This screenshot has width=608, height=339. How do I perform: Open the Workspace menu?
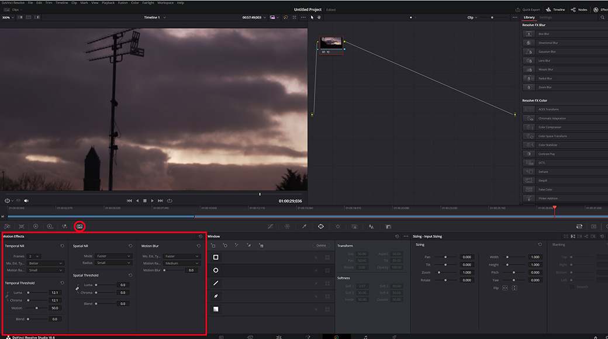click(165, 3)
